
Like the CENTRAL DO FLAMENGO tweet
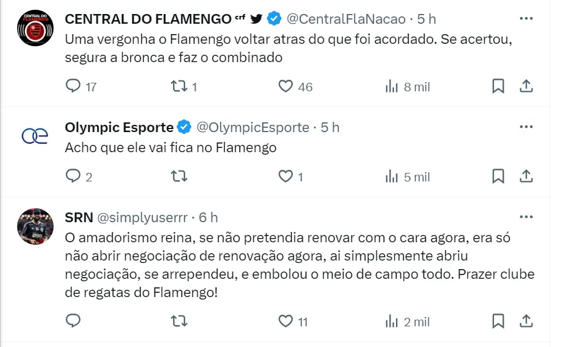pyautogui.click(x=286, y=86)
